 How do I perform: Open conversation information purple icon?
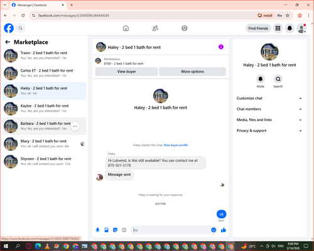click(221, 47)
